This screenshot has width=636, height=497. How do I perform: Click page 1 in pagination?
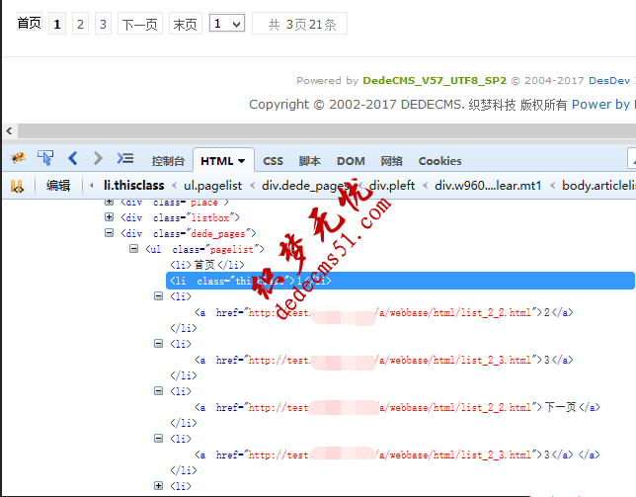pos(57,24)
